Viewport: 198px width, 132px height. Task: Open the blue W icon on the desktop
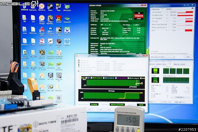[x=67, y=42]
